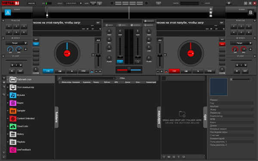The height and width of the screenshot is (161, 258).
Task: Open the sideview side tab
Action: 159,117
